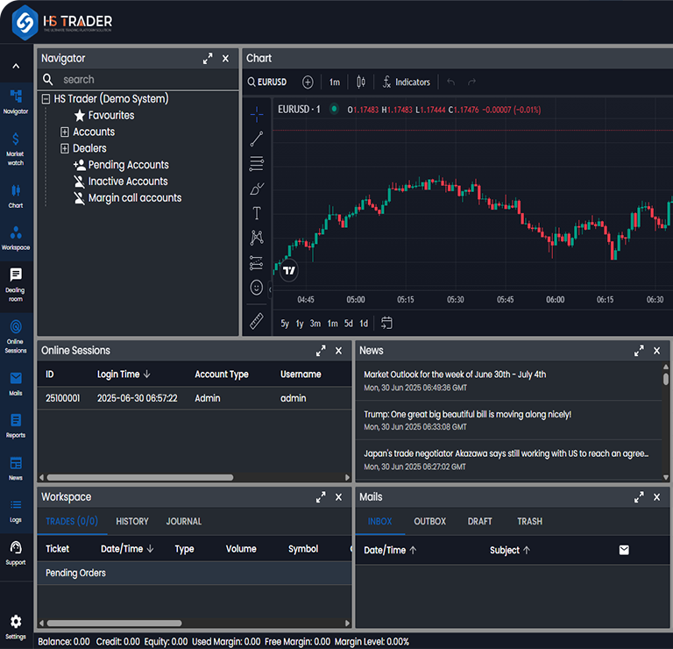The height and width of the screenshot is (649, 673).
Task: Open the Navigator sidebar icon
Action: coord(16,103)
